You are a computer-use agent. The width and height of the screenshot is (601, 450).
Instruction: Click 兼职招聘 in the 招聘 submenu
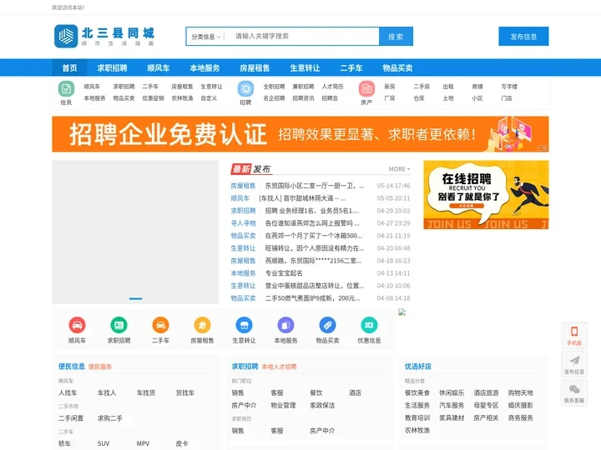[303, 87]
